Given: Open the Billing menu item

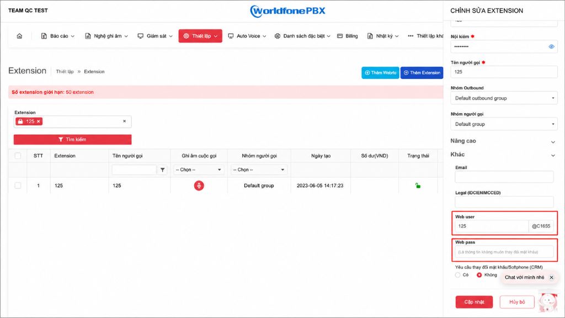Looking at the screenshot, I should (348, 36).
